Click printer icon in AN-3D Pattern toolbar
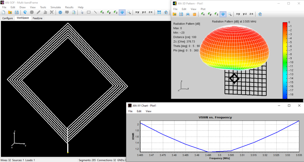Viewport: 304px width, 162px height. point(188,14)
